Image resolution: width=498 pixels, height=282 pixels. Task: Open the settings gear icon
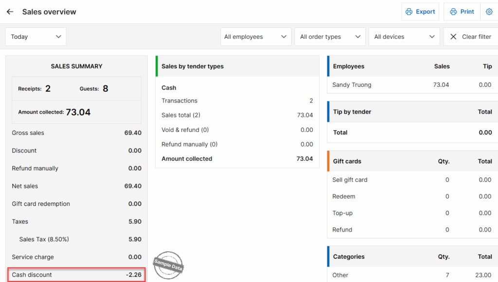coord(489,12)
